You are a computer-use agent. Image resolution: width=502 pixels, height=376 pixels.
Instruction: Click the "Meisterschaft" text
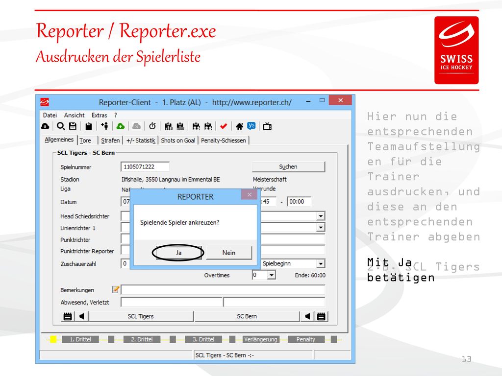270,179
